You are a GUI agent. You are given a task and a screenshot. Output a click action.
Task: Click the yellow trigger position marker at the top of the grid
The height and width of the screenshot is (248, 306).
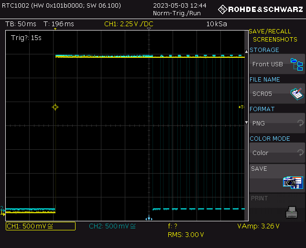(x=55, y=29)
